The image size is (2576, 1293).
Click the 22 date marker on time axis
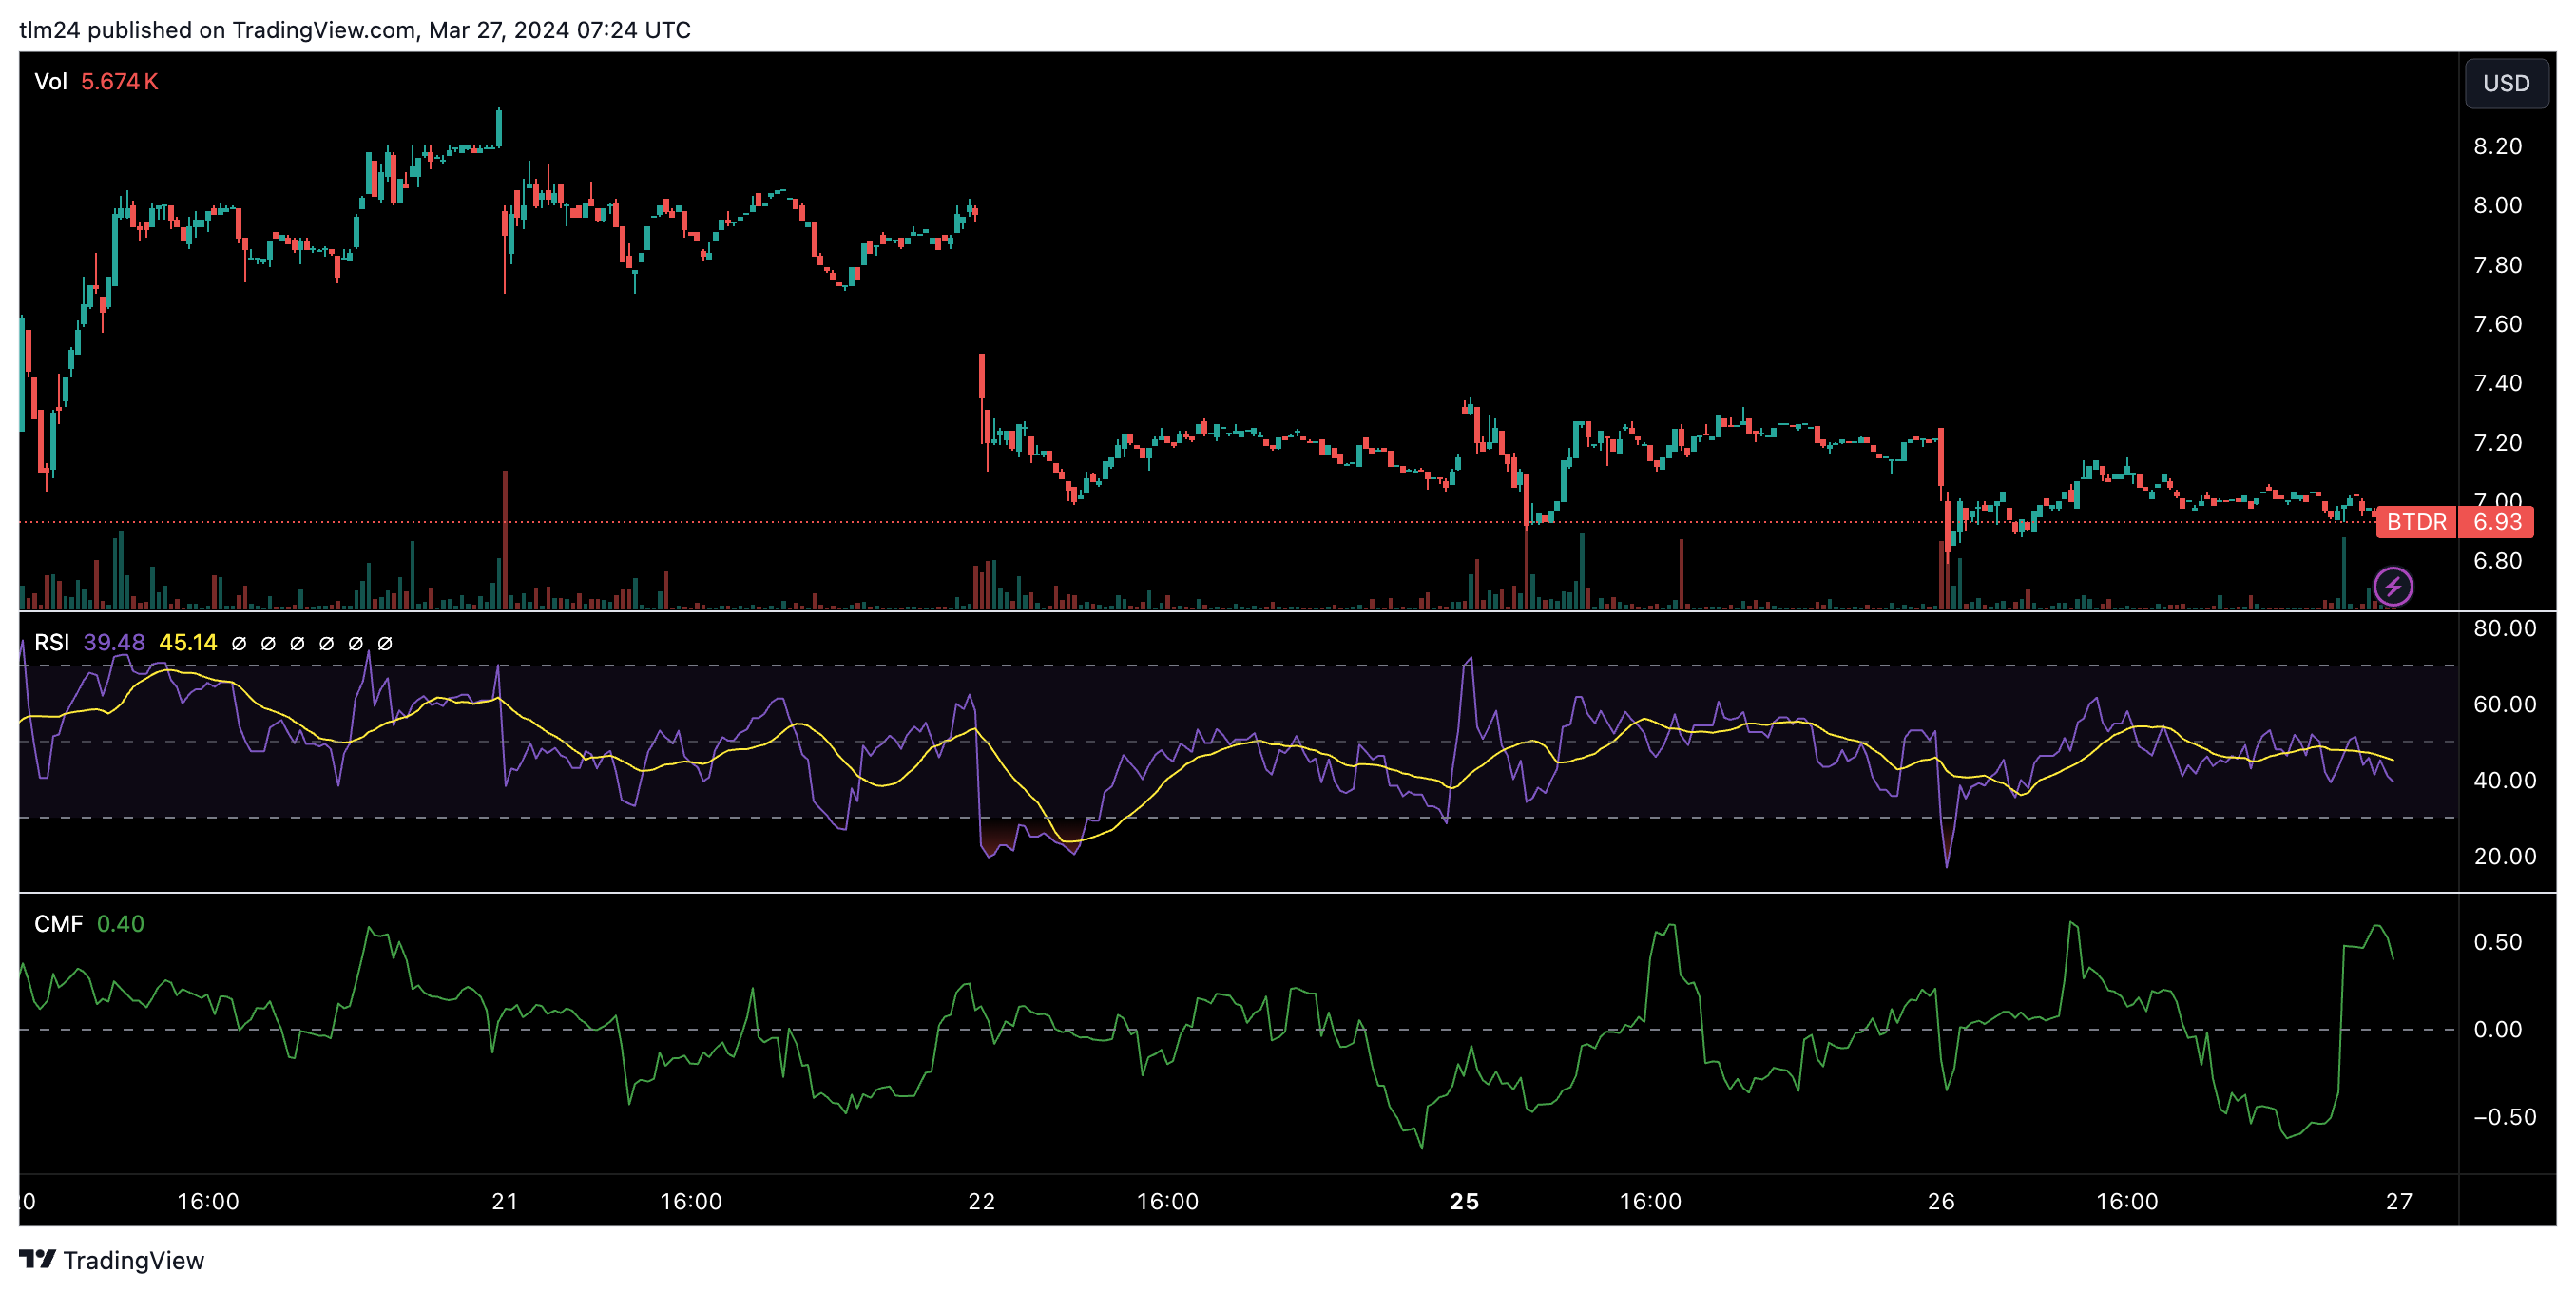coord(981,1201)
